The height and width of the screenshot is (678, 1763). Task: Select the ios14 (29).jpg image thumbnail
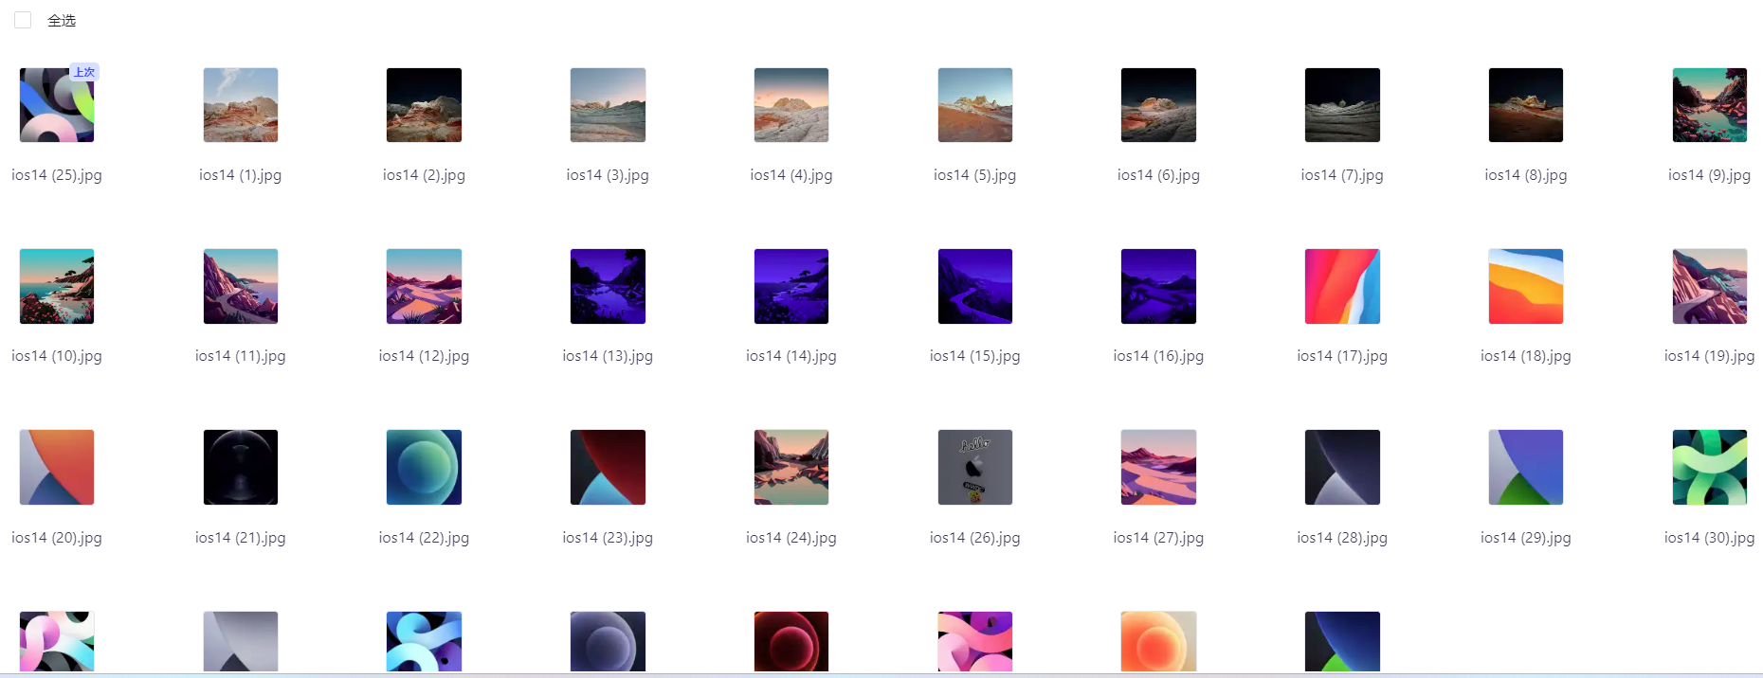coord(1526,468)
